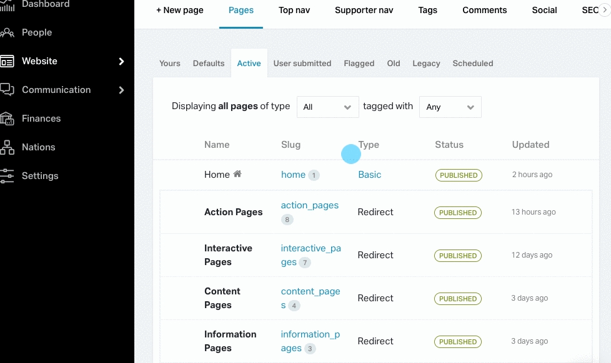Viewport: 611px width, 363px height.
Task: Open the Communication section icon
Action: coord(9,90)
